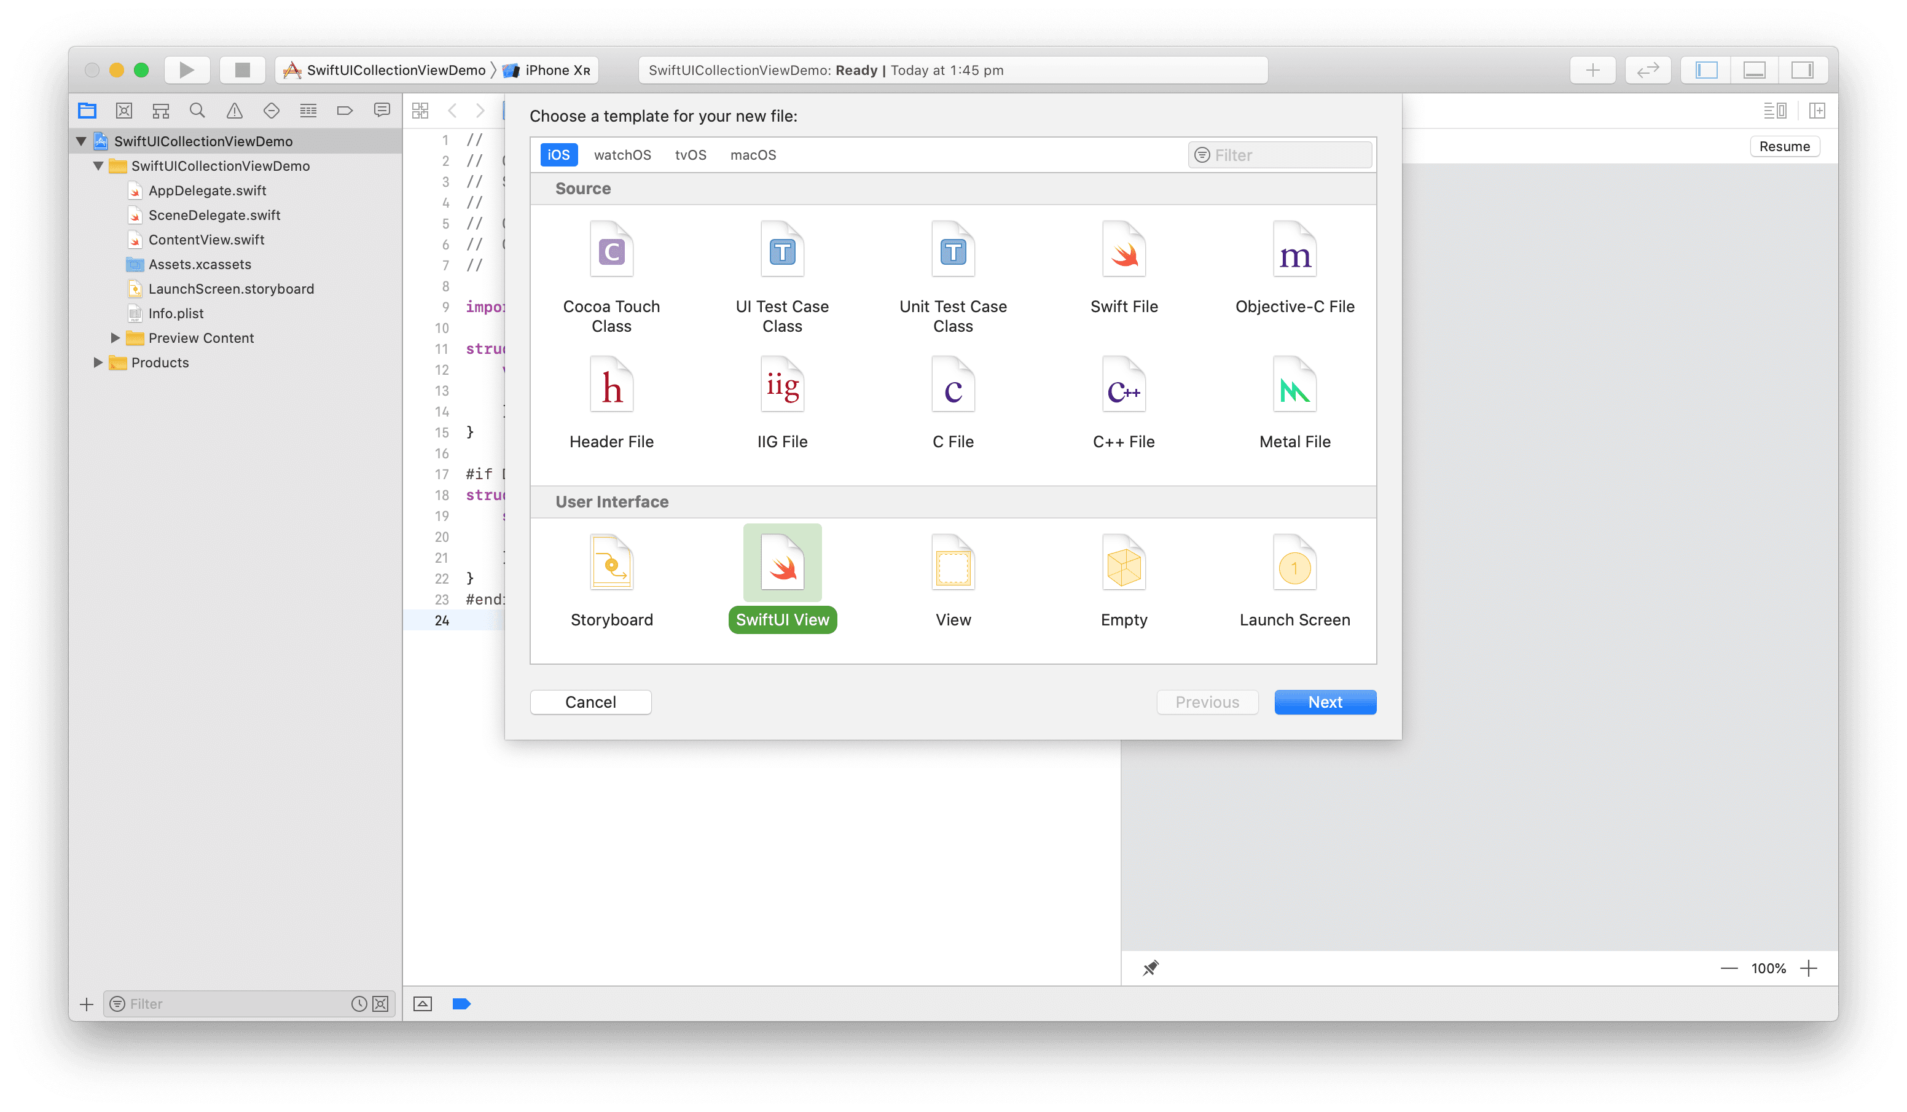Pin the preview canvas
Viewport: 1907px width, 1112px height.
1150,968
